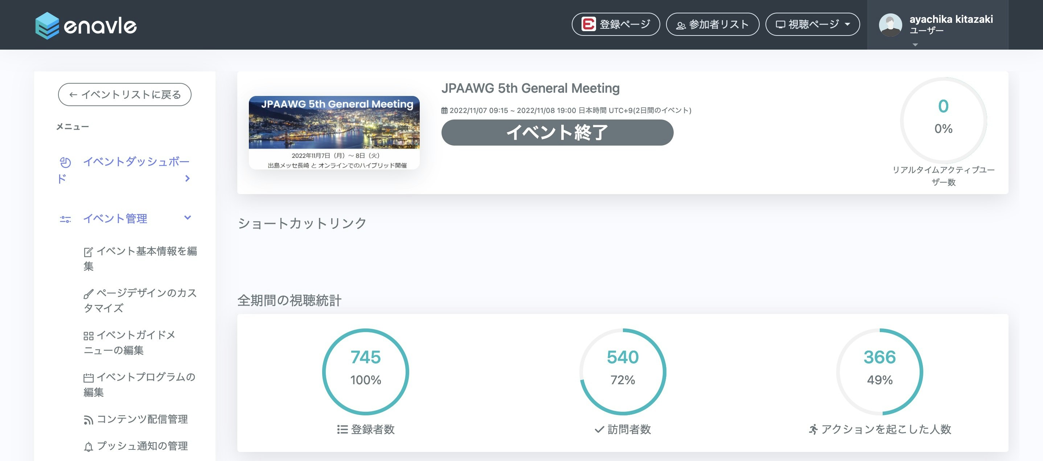This screenshot has width=1043, height=461.
Task: Click the 参加者リスト button
Action: (x=712, y=24)
